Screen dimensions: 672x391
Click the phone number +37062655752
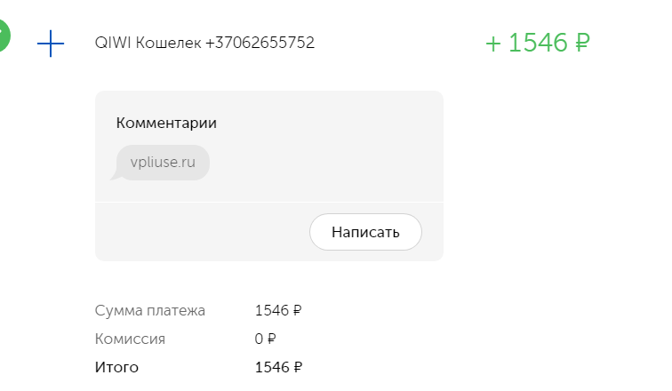(x=260, y=43)
